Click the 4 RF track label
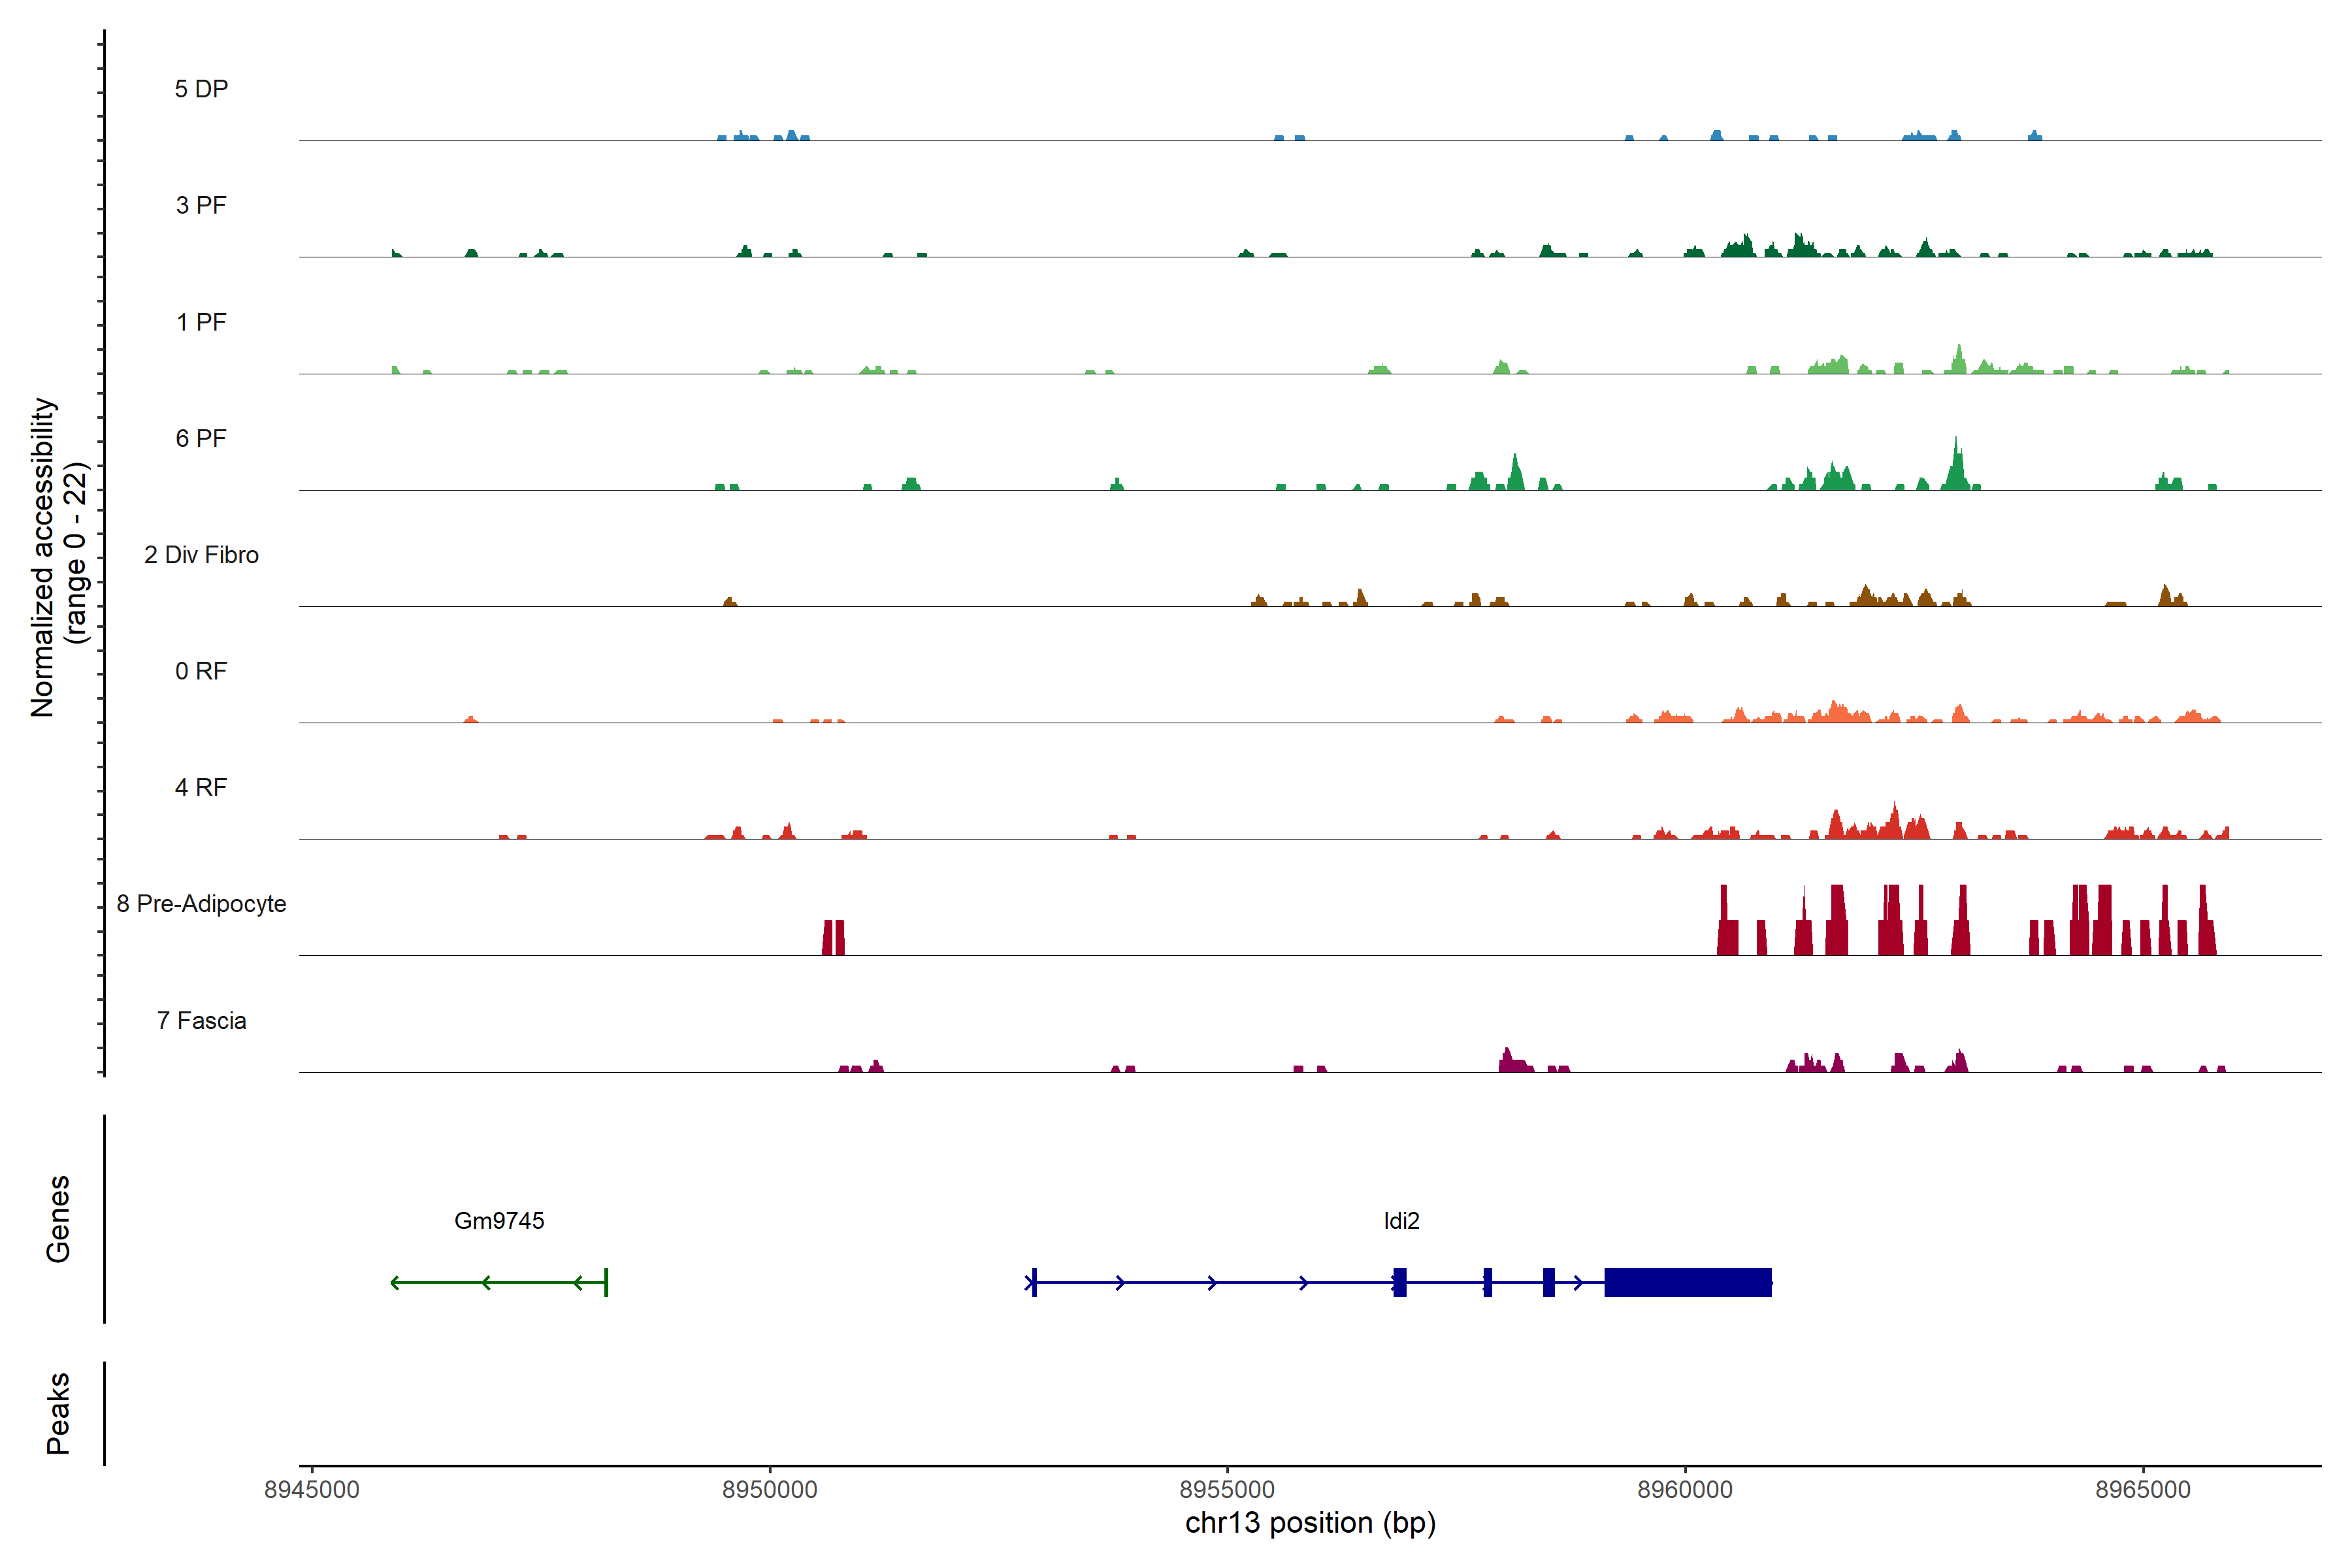This screenshot has width=2352, height=1568. [x=201, y=787]
